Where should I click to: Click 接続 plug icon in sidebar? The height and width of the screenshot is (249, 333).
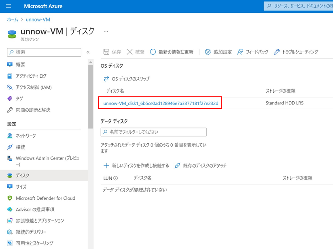click(10, 147)
